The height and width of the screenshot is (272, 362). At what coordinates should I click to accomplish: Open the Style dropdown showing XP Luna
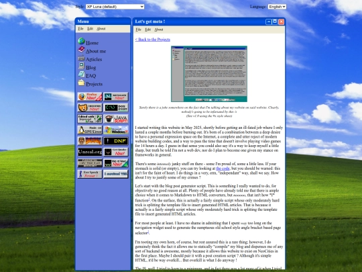(x=115, y=7)
